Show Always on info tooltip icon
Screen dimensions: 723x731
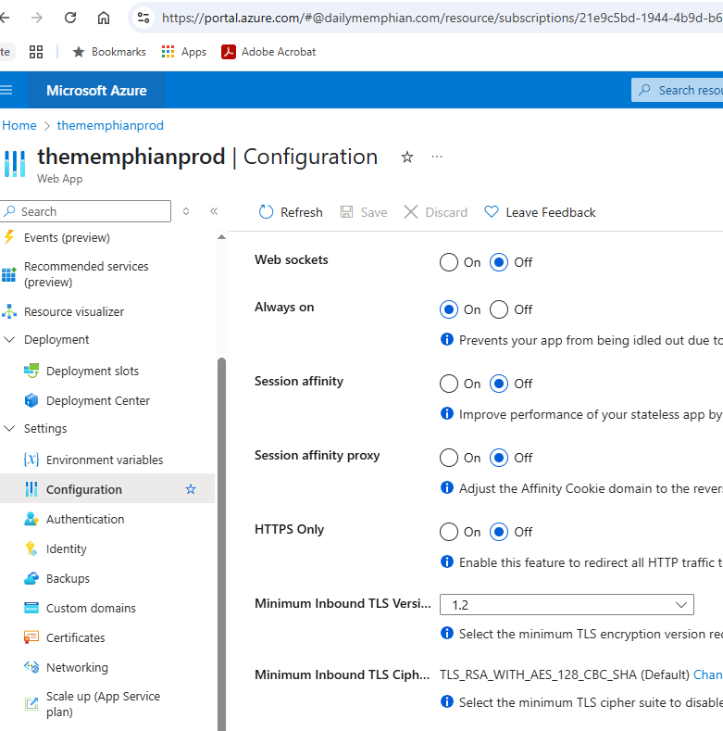[447, 339]
